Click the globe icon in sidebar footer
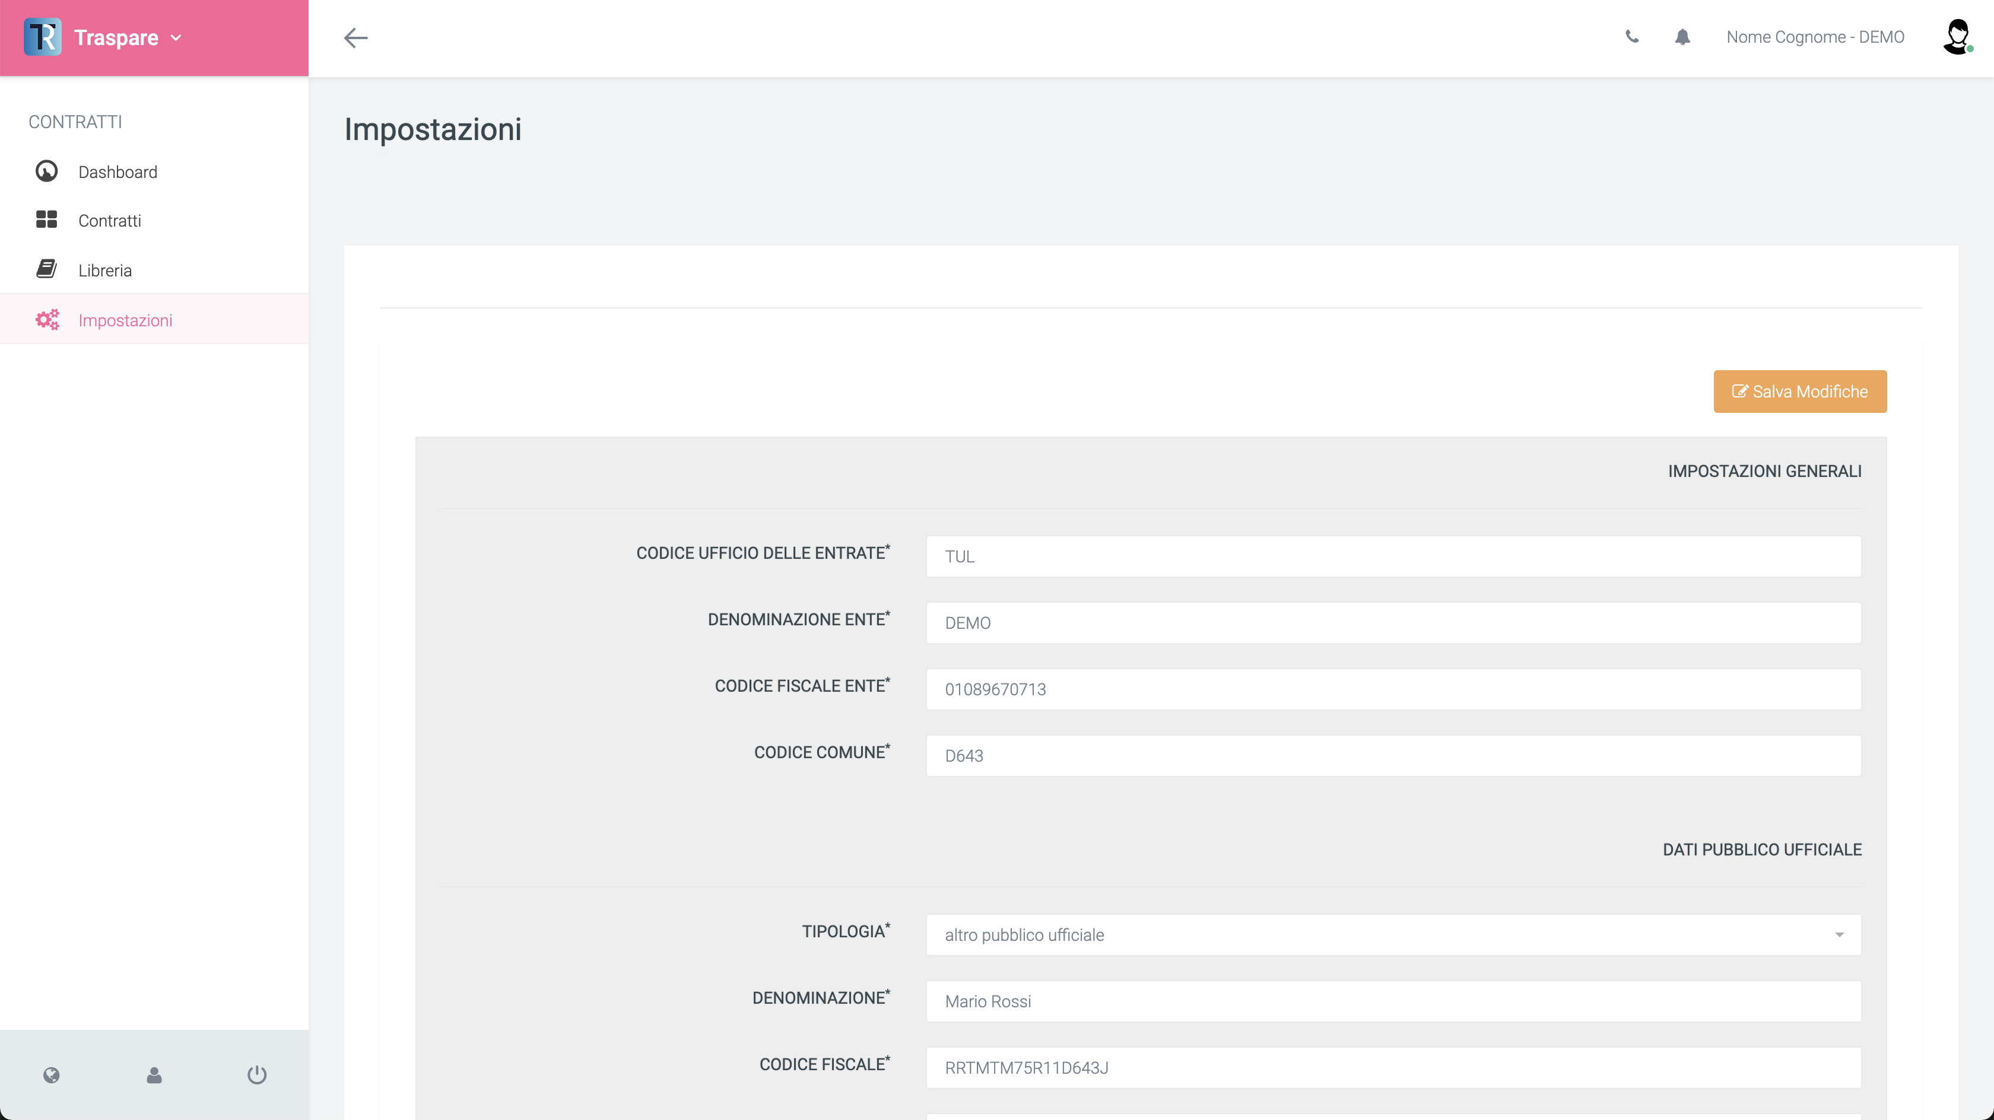Image resolution: width=1994 pixels, height=1120 pixels. tap(52, 1074)
